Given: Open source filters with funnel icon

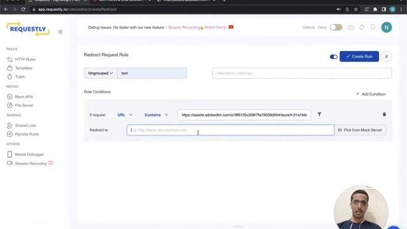Looking at the screenshot, I should pyautogui.click(x=319, y=114).
